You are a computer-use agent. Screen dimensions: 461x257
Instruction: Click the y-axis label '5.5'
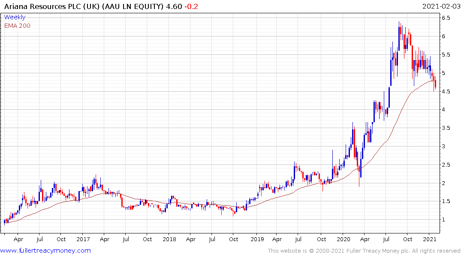point(446,55)
